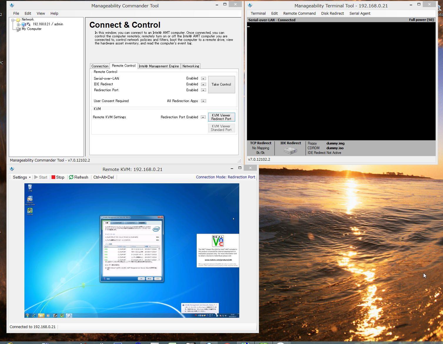Viewport: 443px width, 344px height.
Task: Click the IDE Redirect disk drive icon
Action: click(x=290, y=150)
